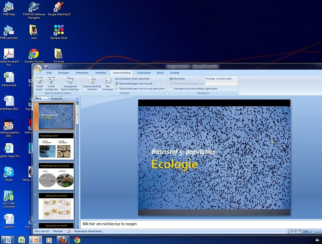Click 'Nederlands (Nederland)' language in status bar

point(88,231)
